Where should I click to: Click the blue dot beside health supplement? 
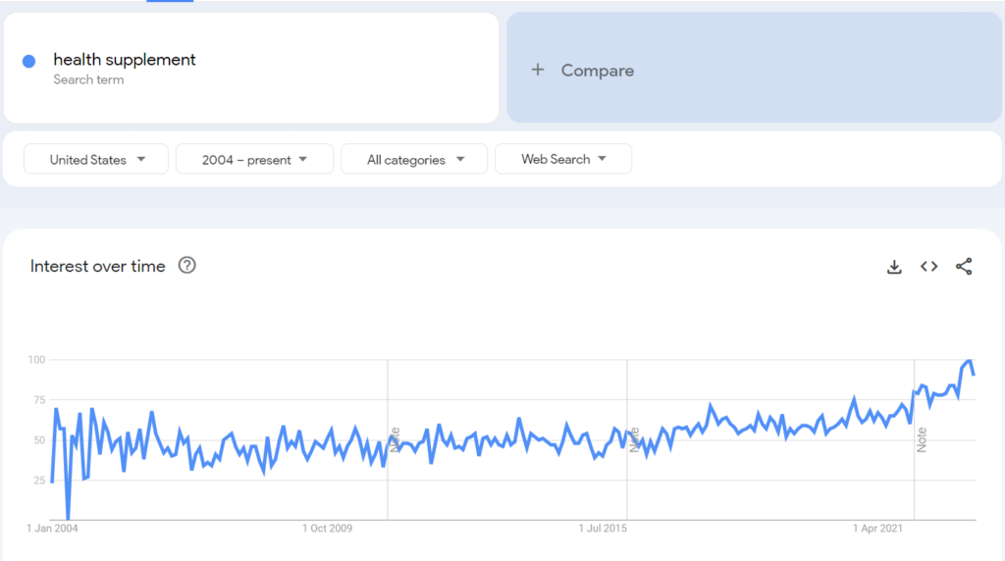[x=28, y=61]
